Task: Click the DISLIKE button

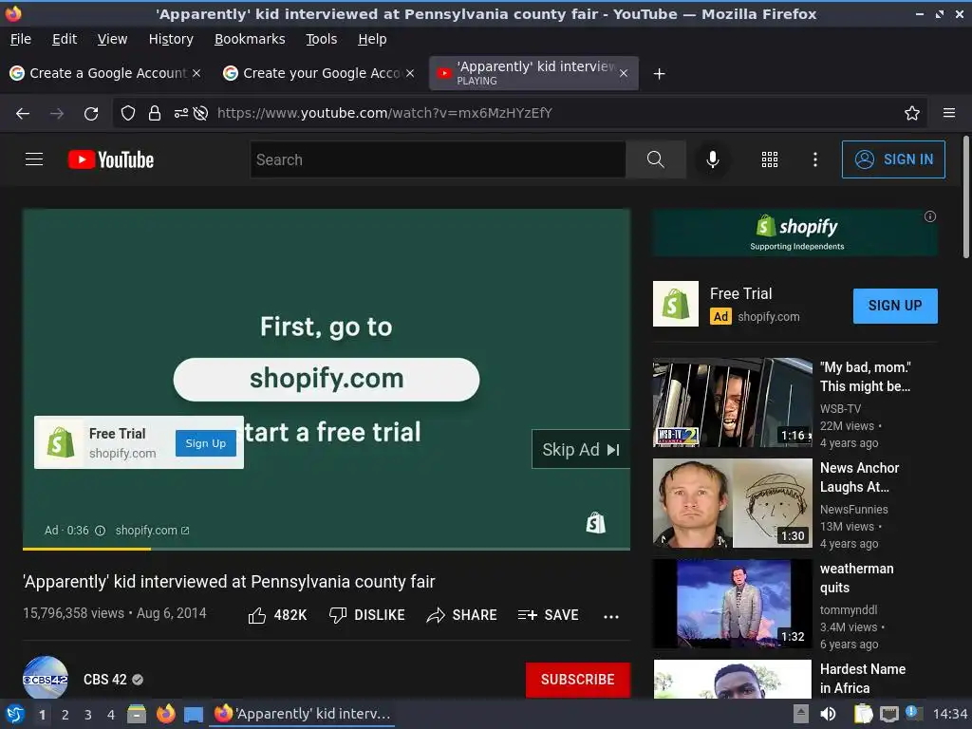Action: 367,615
